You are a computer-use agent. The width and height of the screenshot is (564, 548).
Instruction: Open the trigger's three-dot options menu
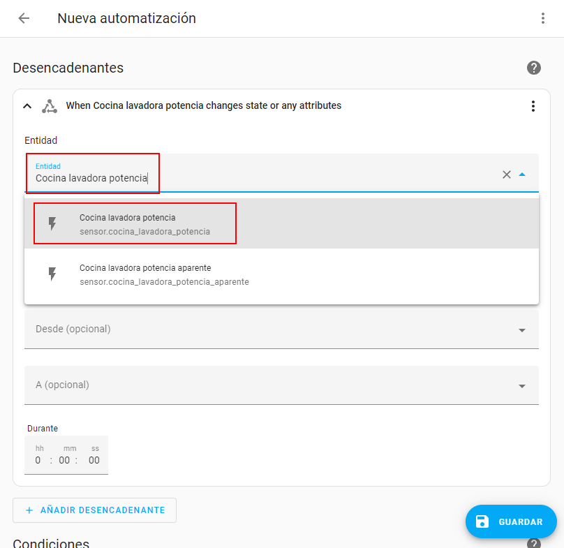[x=533, y=106]
